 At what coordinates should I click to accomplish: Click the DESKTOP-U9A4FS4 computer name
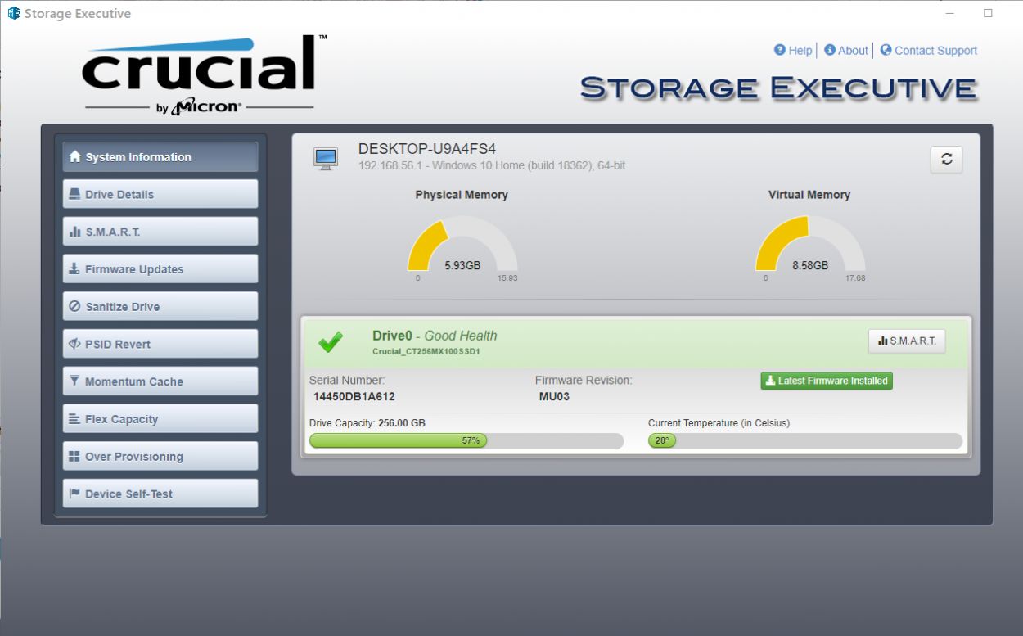pyautogui.click(x=427, y=149)
